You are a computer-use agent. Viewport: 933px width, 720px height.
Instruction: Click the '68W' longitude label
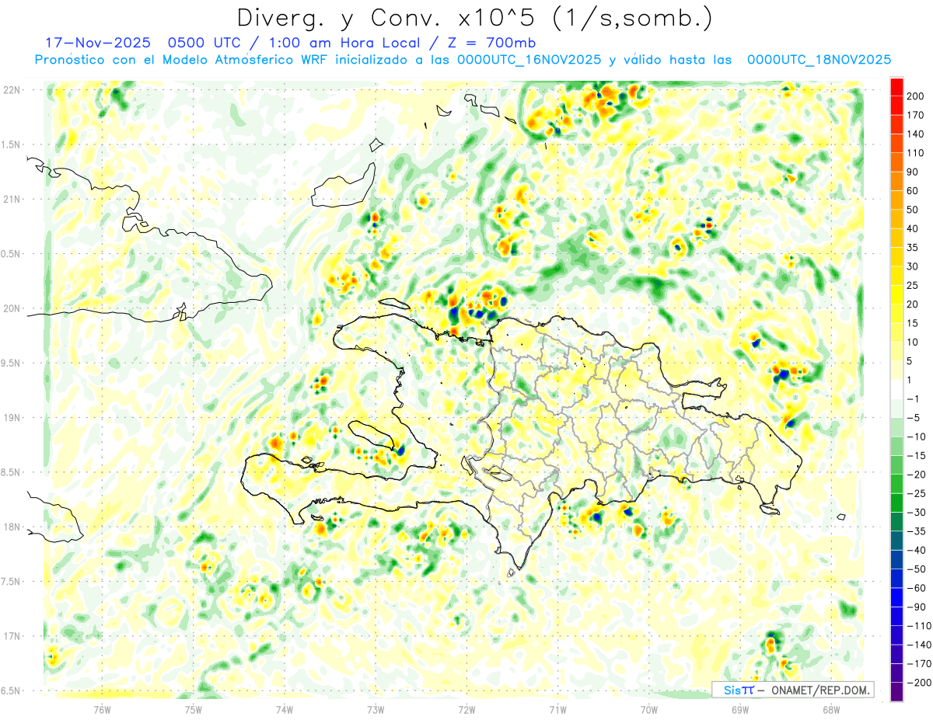pyautogui.click(x=831, y=709)
